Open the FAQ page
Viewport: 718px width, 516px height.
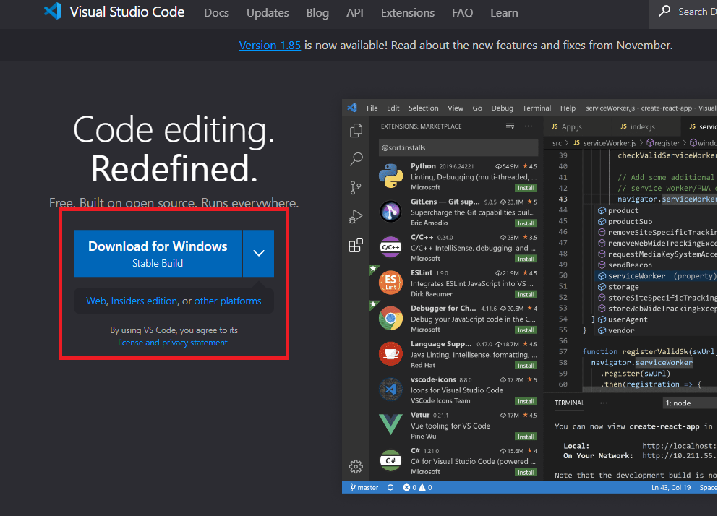coord(463,13)
